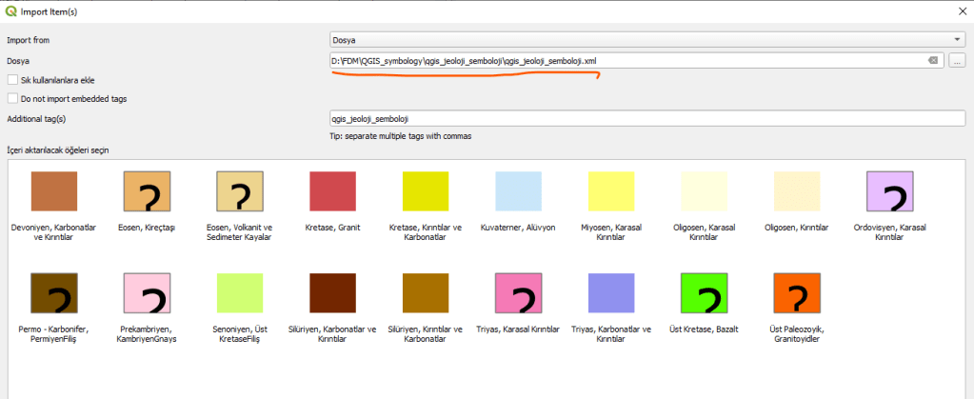Click the QGIS logo in title bar
Screen dimensions: 974x399
(10, 11)
